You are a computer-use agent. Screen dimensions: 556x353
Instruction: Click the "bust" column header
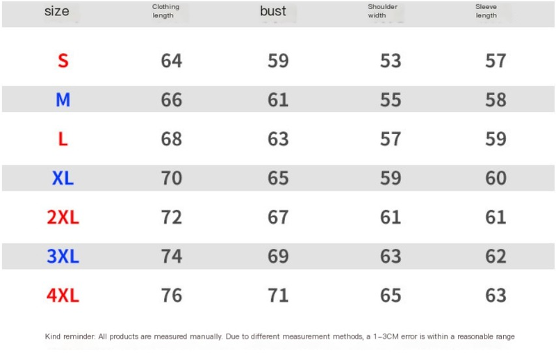pos(273,11)
